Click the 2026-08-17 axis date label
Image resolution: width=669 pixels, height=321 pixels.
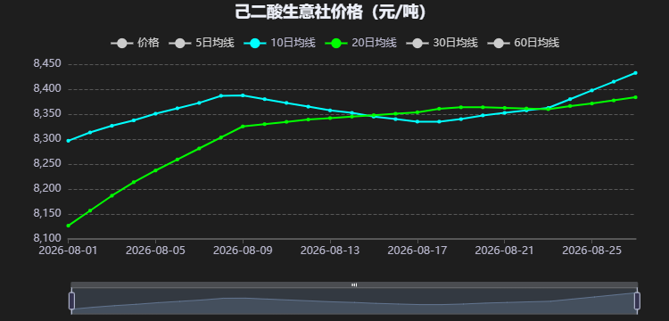(417, 251)
